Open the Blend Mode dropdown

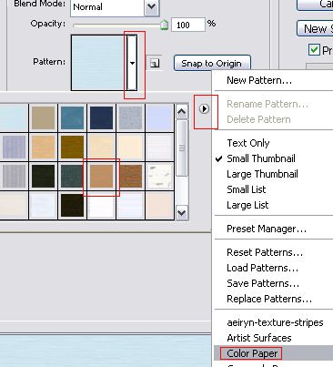[151, 6]
